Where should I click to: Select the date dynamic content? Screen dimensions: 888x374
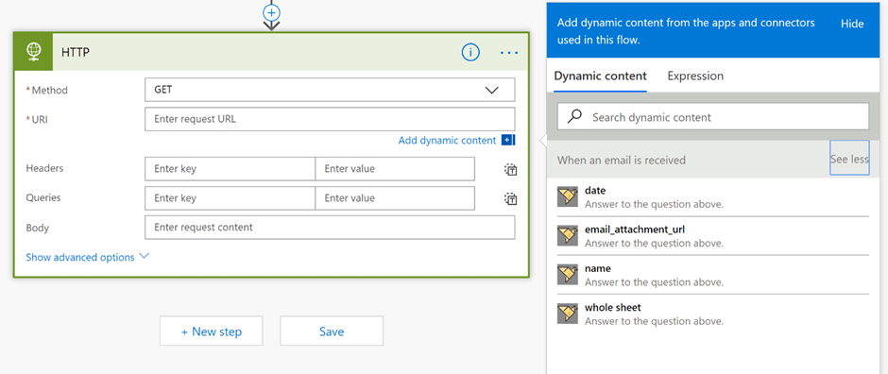coord(713,196)
